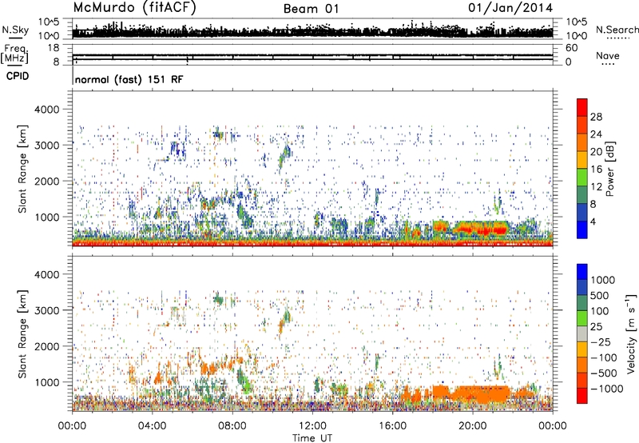This screenshot has height=443, width=639.
Task: Click the '08:00' time axis tick label
Action: point(232,426)
